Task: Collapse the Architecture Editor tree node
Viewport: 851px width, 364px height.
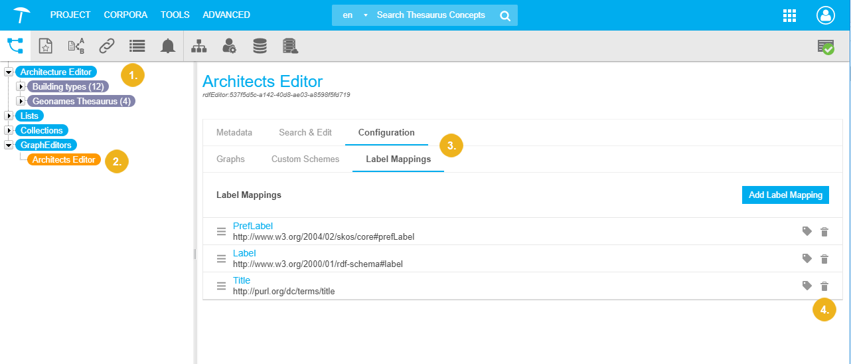Action: (x=9, y=72)
